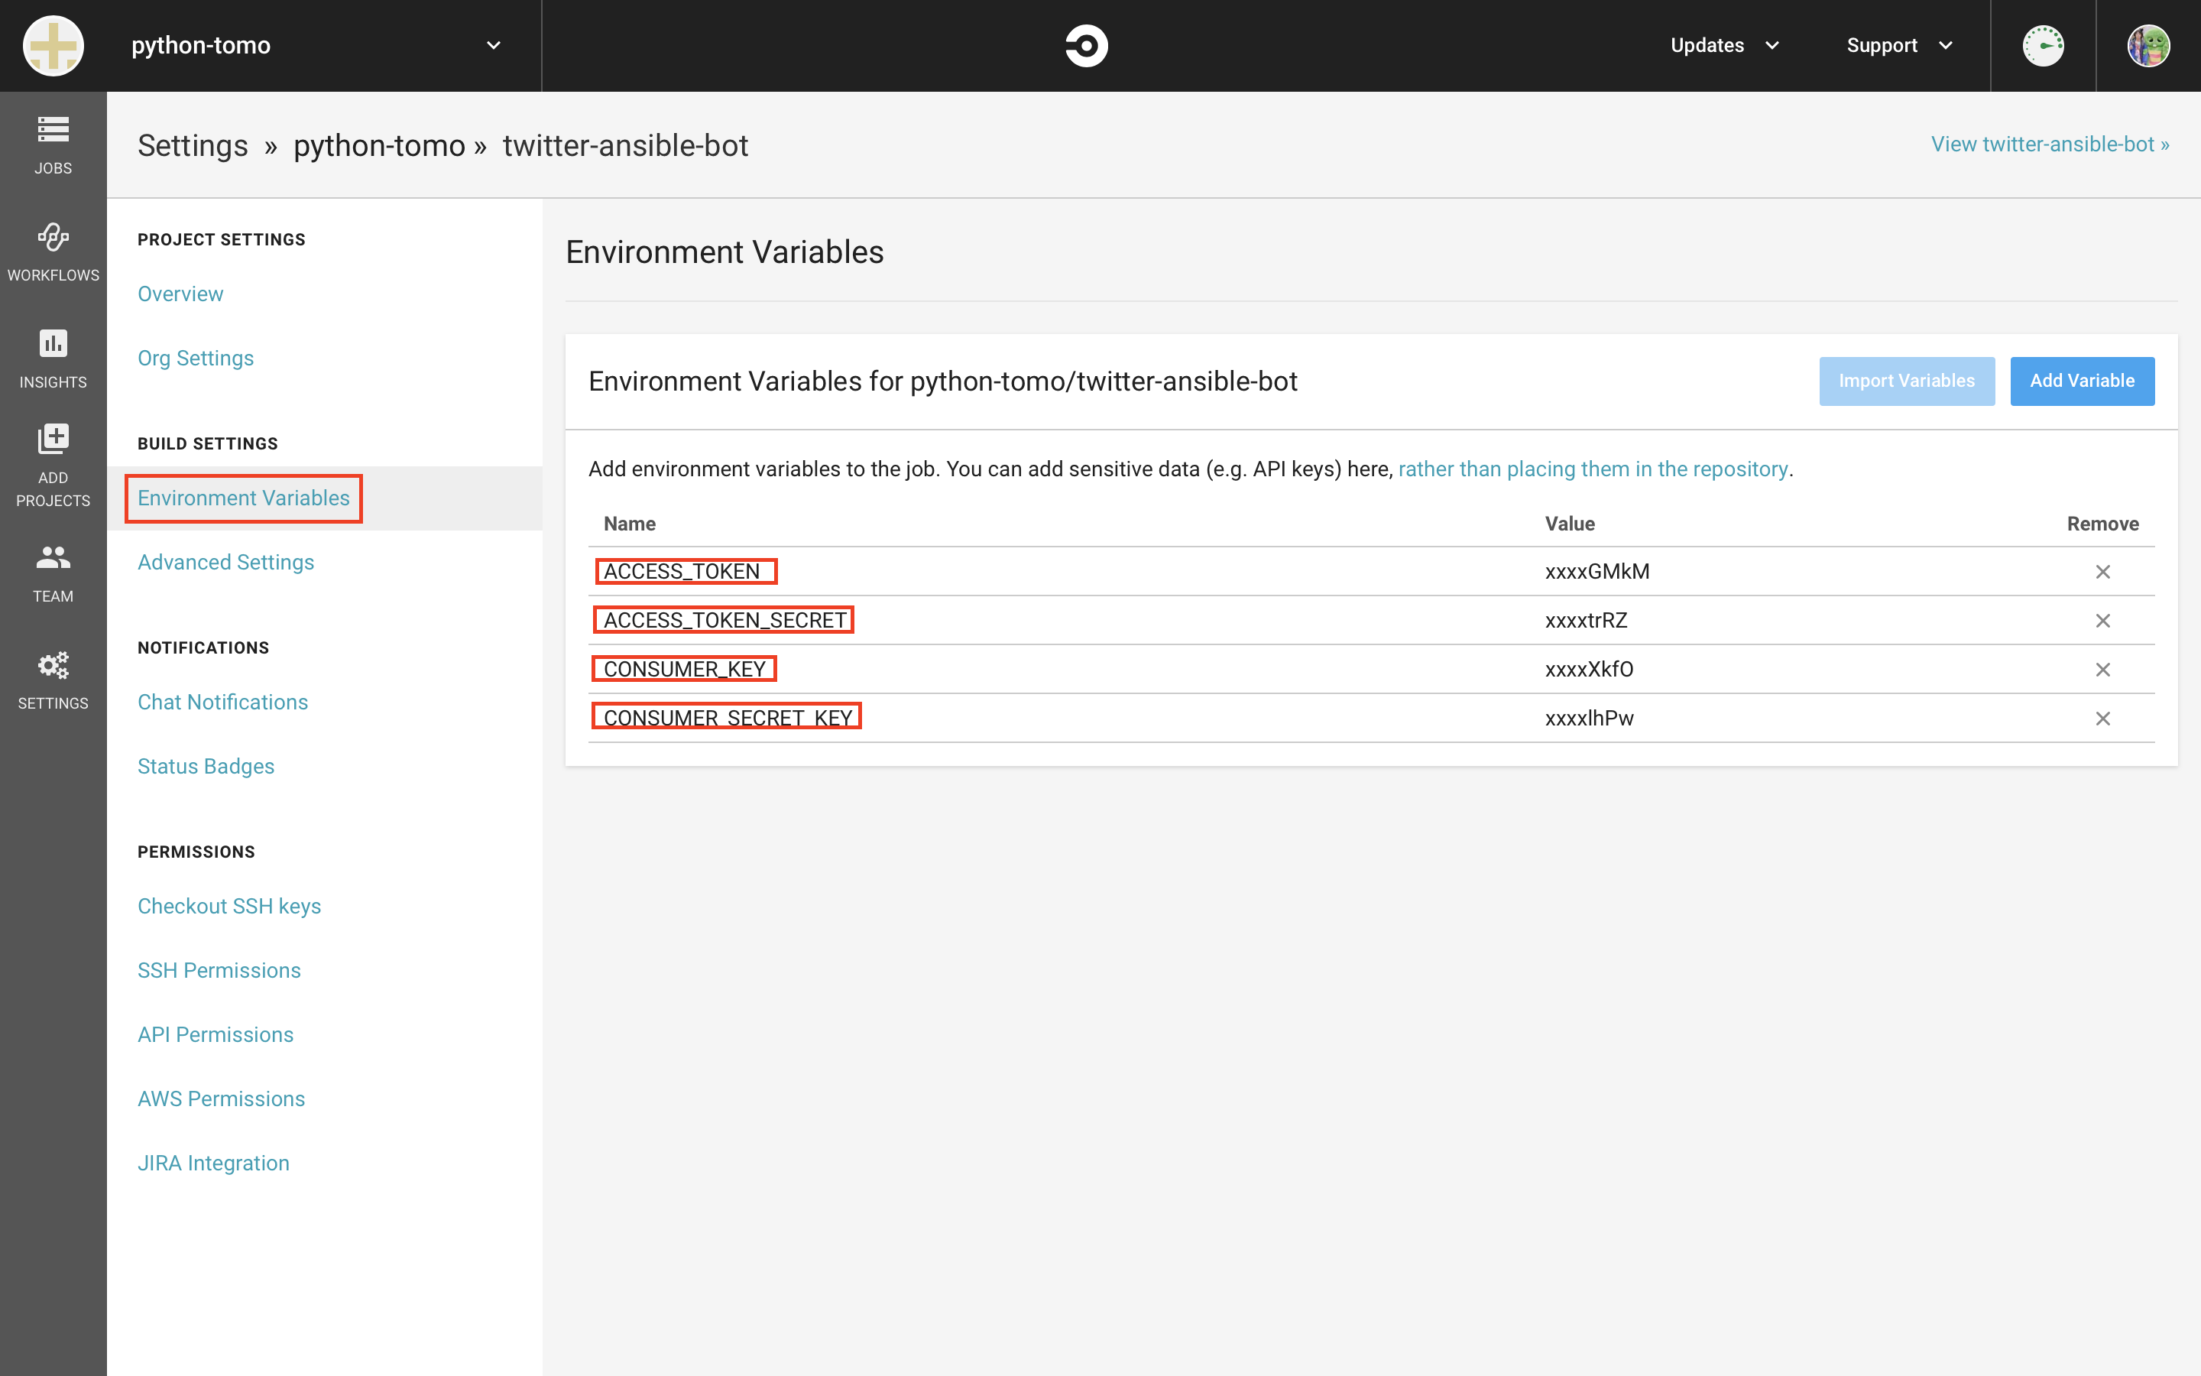
Task: Select the CONSUMER_KEY name cell
Action: tap(685, 670)
